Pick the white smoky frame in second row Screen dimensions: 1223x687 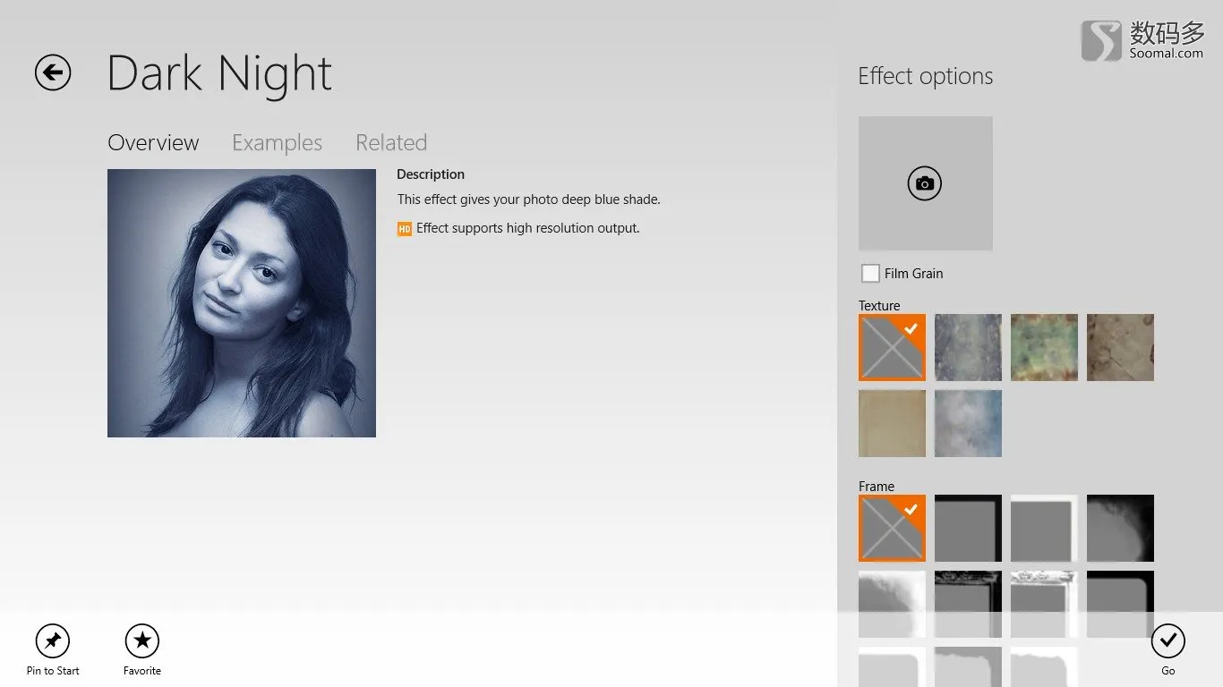892,604
